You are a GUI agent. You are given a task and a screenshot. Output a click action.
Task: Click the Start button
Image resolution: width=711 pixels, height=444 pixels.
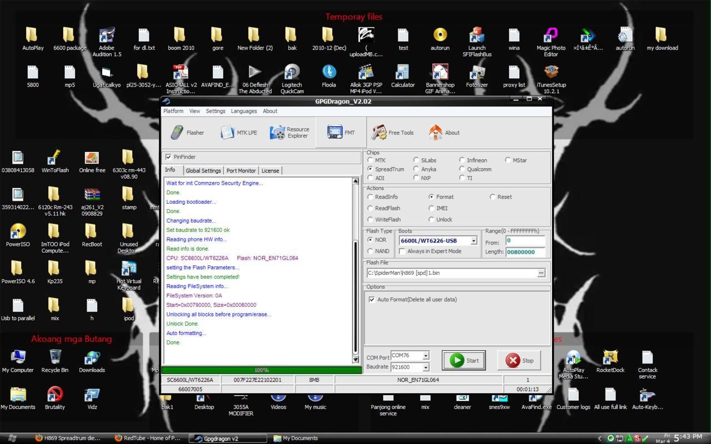tap(464, 360)
